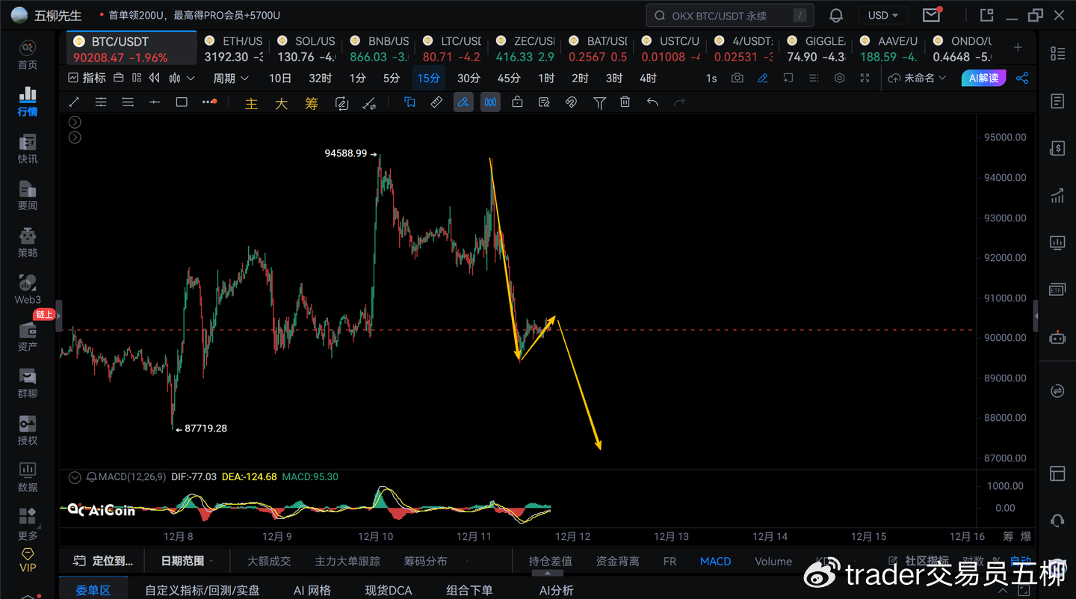Open the notification bell
Screen dimensions: 1076x599
click(836, 16)
